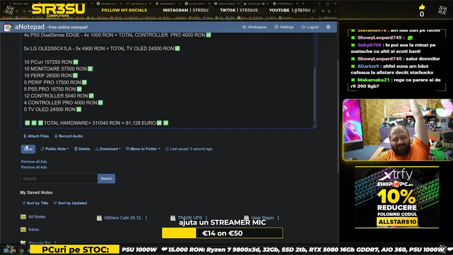This screenshot has width=453, height=255.
Task: Open the globe language selector
Action: pos(328,27)
